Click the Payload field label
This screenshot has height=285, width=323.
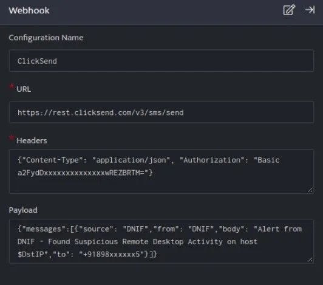coord(23,210)
